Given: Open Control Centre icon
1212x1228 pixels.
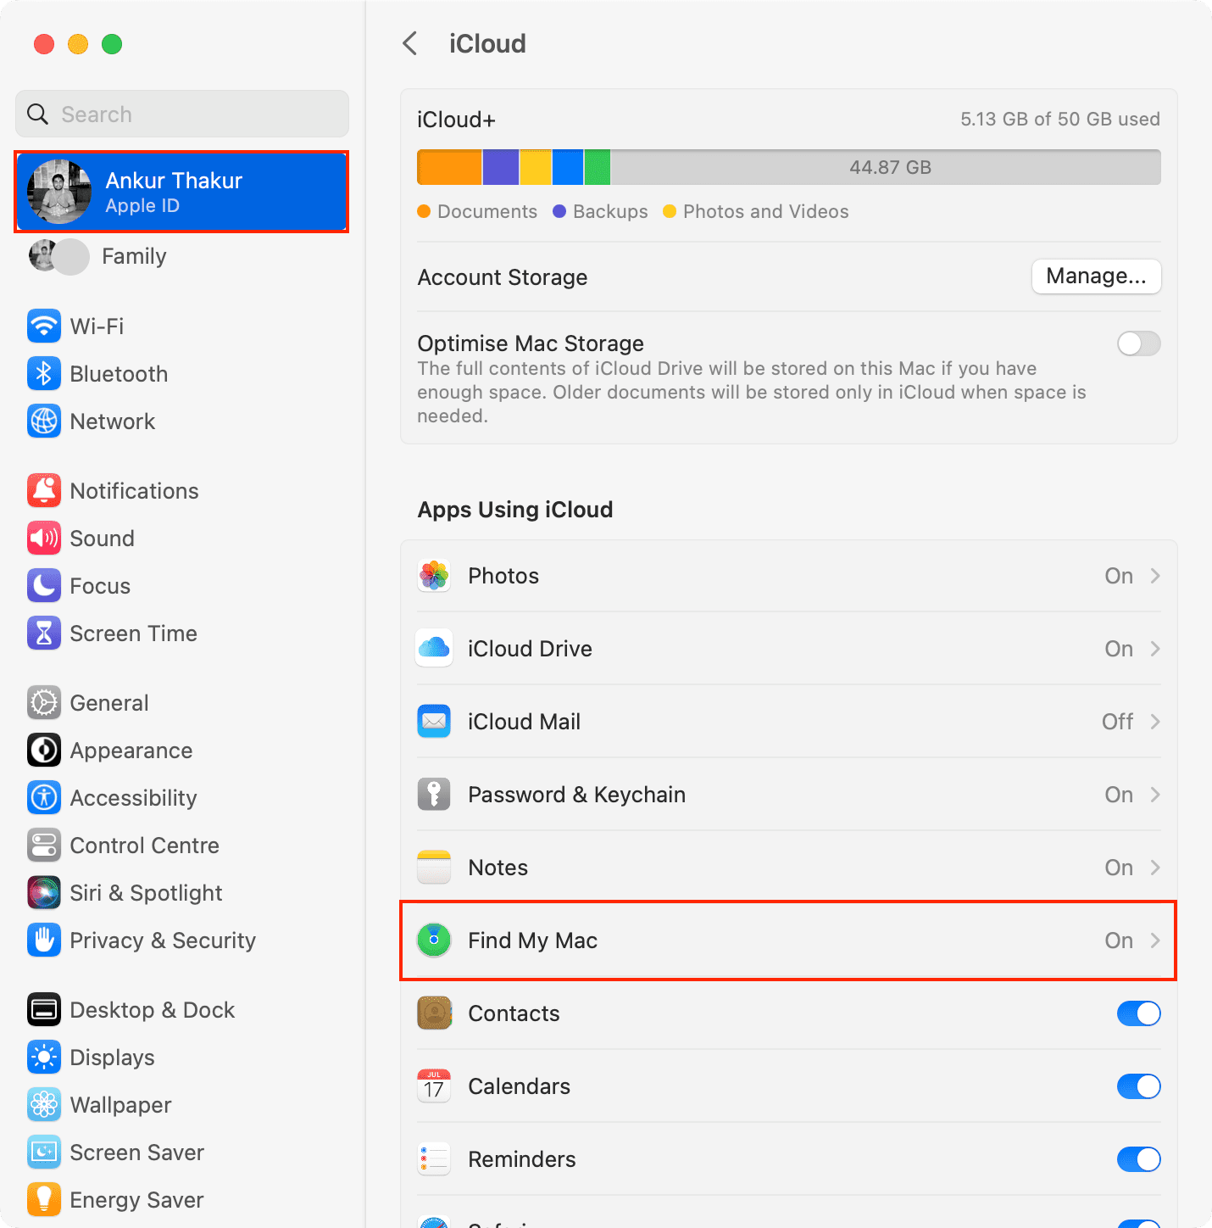Looking at the screenshot, I should click(x=44, y=845).
